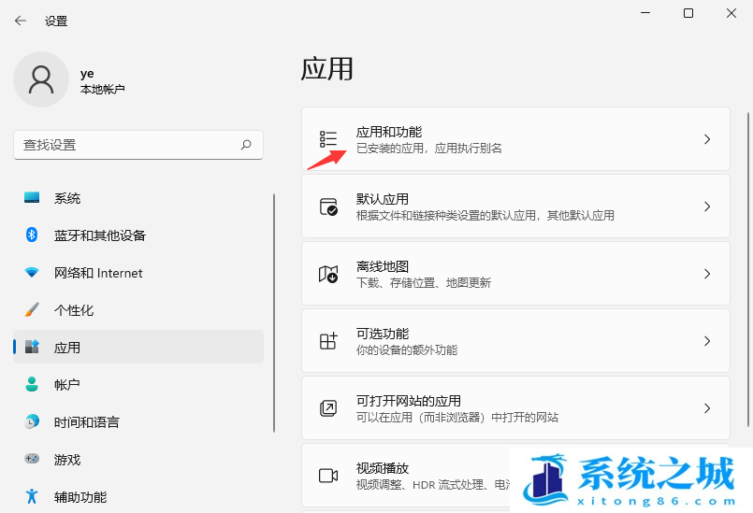Click the network Wi-Fi icon
Viewport: 753px width, 513px height.
coord(32,272)
